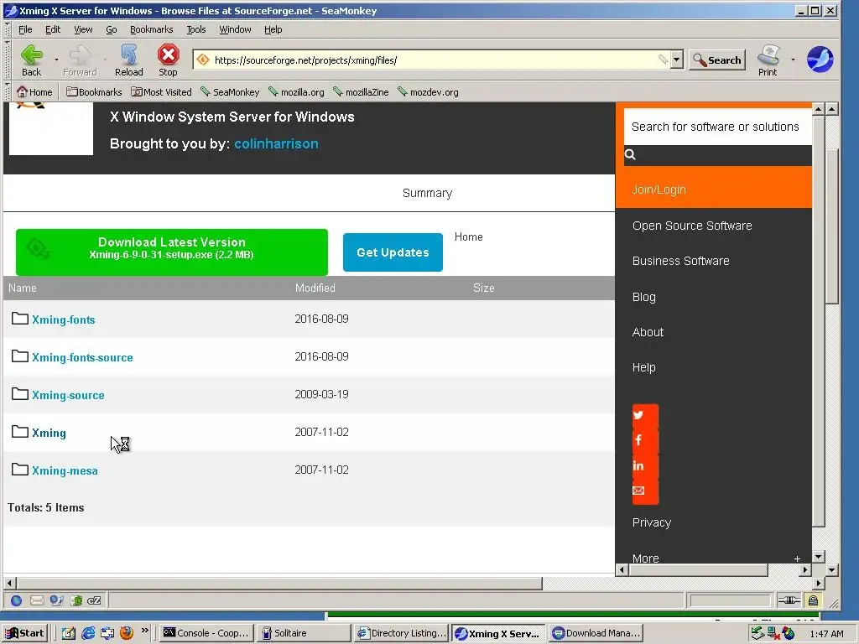This screenshot has height=644, width=859.
Task: Open Business Software sidebar link
Action: [680, 261]
